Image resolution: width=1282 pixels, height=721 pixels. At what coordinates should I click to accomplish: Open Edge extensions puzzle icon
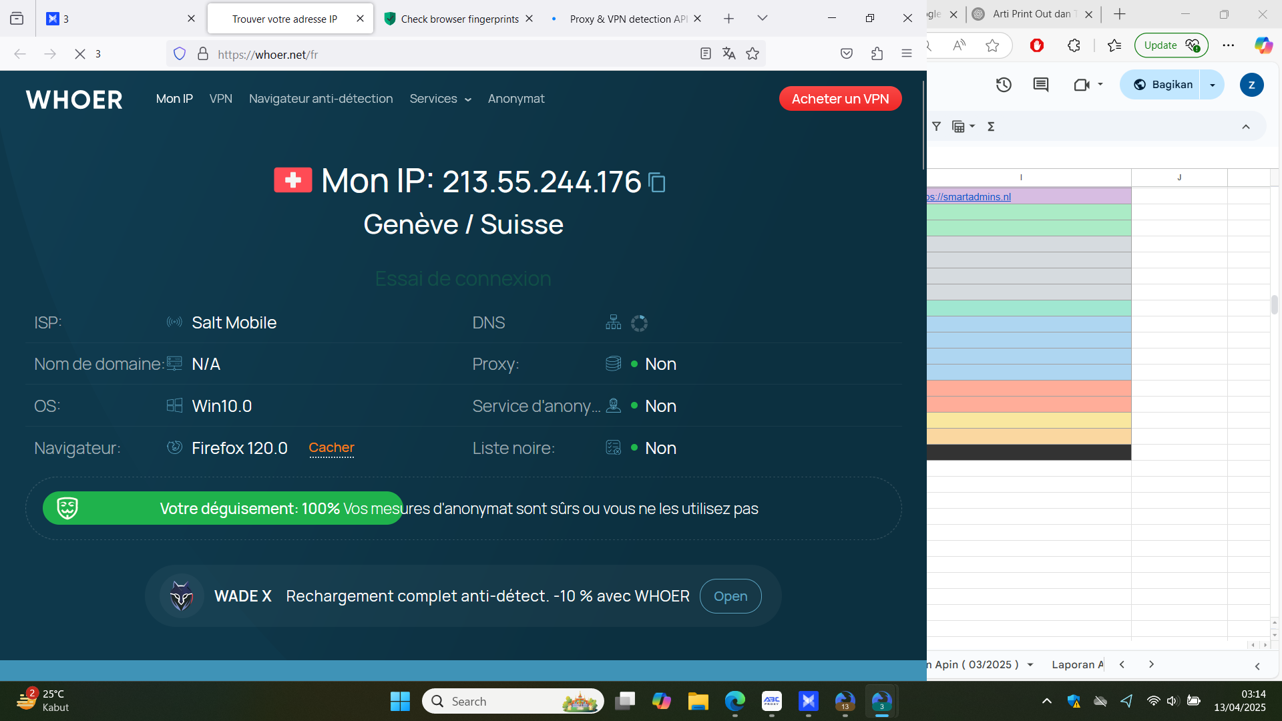pyautogui.click(x=1074, y=45)
